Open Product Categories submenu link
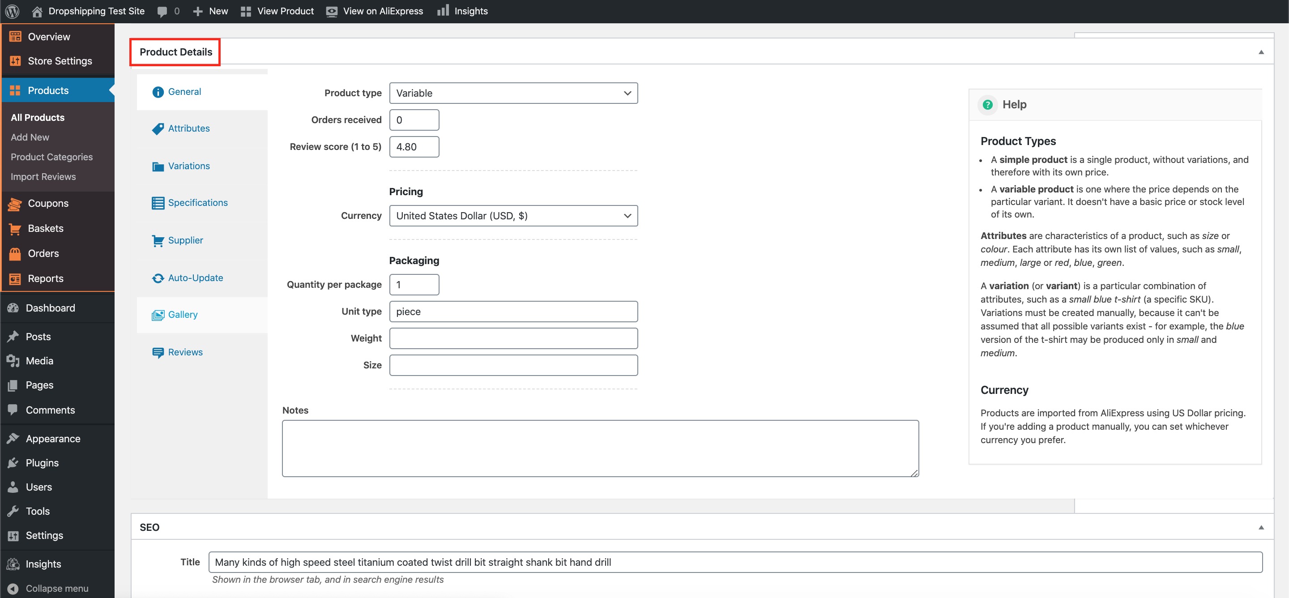The width and height of the screenshot is (1289, 598). (51, 157)
